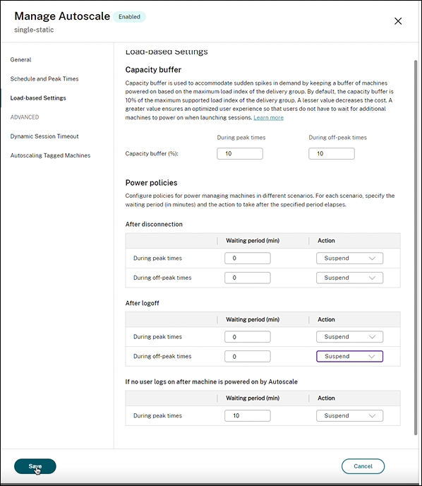Cancel the Autoscale changes
Image resolution: width=422 pixels, height=486 pixels.
point(363,466)
